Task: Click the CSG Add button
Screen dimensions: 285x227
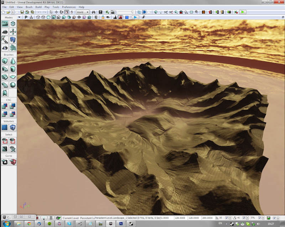Action: coord(5,106)
